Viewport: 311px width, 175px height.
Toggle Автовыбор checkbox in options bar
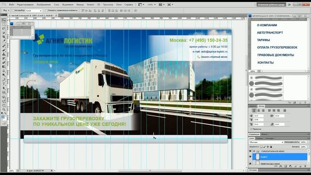(x=14, y=10)
